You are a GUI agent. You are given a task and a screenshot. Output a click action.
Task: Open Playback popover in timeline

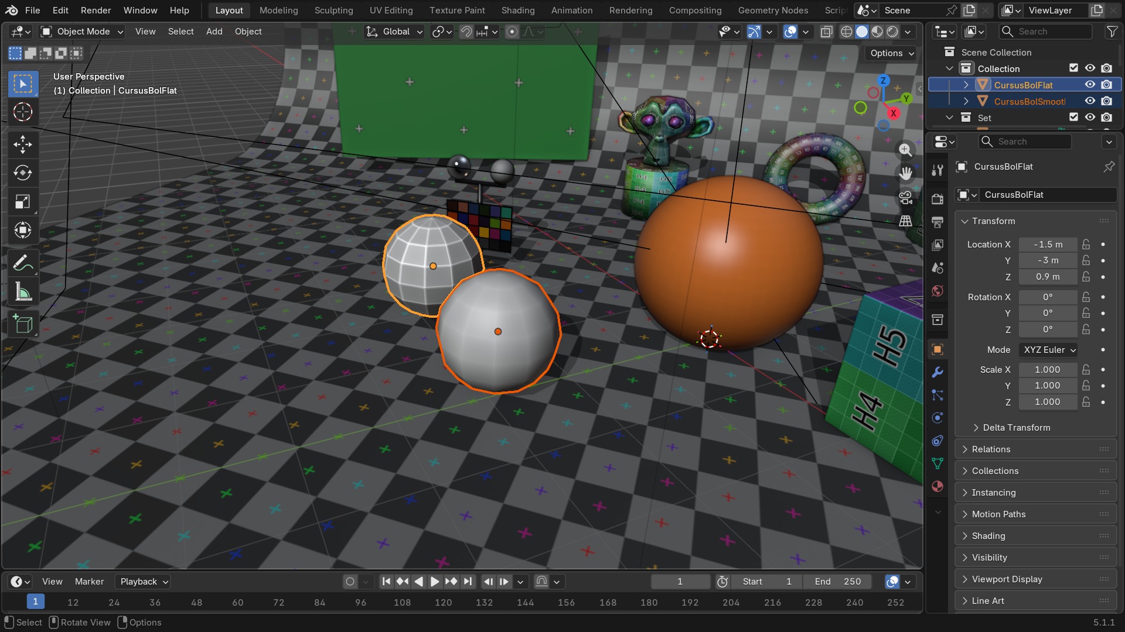point(144,582)
